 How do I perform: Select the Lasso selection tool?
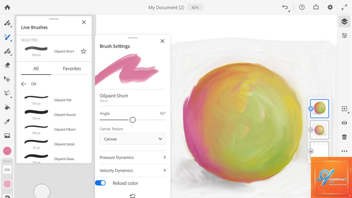pos(7,93)
